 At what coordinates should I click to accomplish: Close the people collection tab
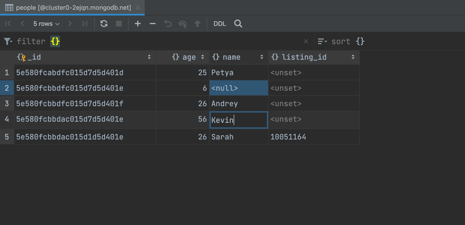138,7
